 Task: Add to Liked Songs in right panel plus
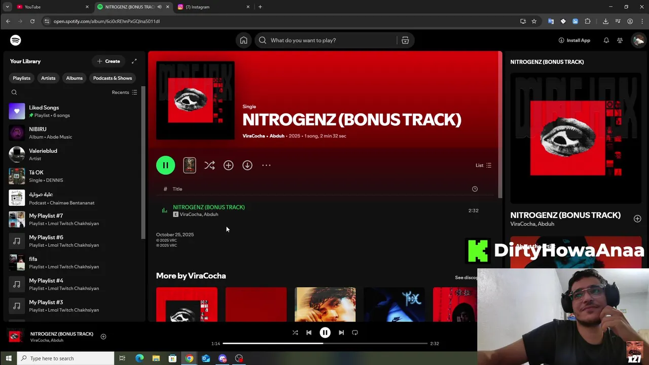tap(637, 218)
